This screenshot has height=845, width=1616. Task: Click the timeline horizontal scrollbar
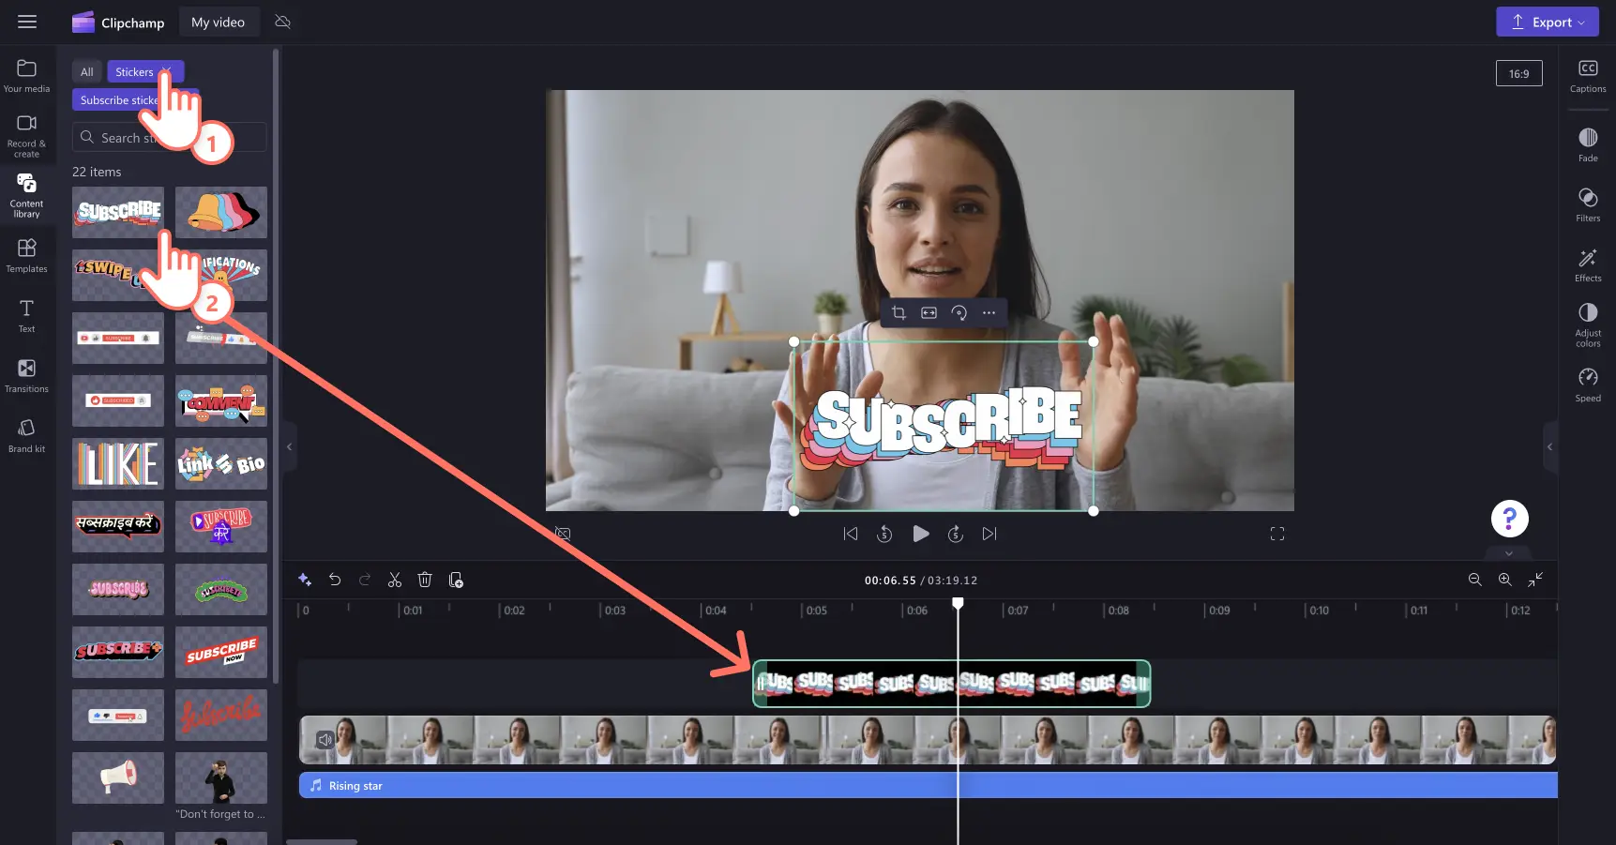click(x=322, y=841)
